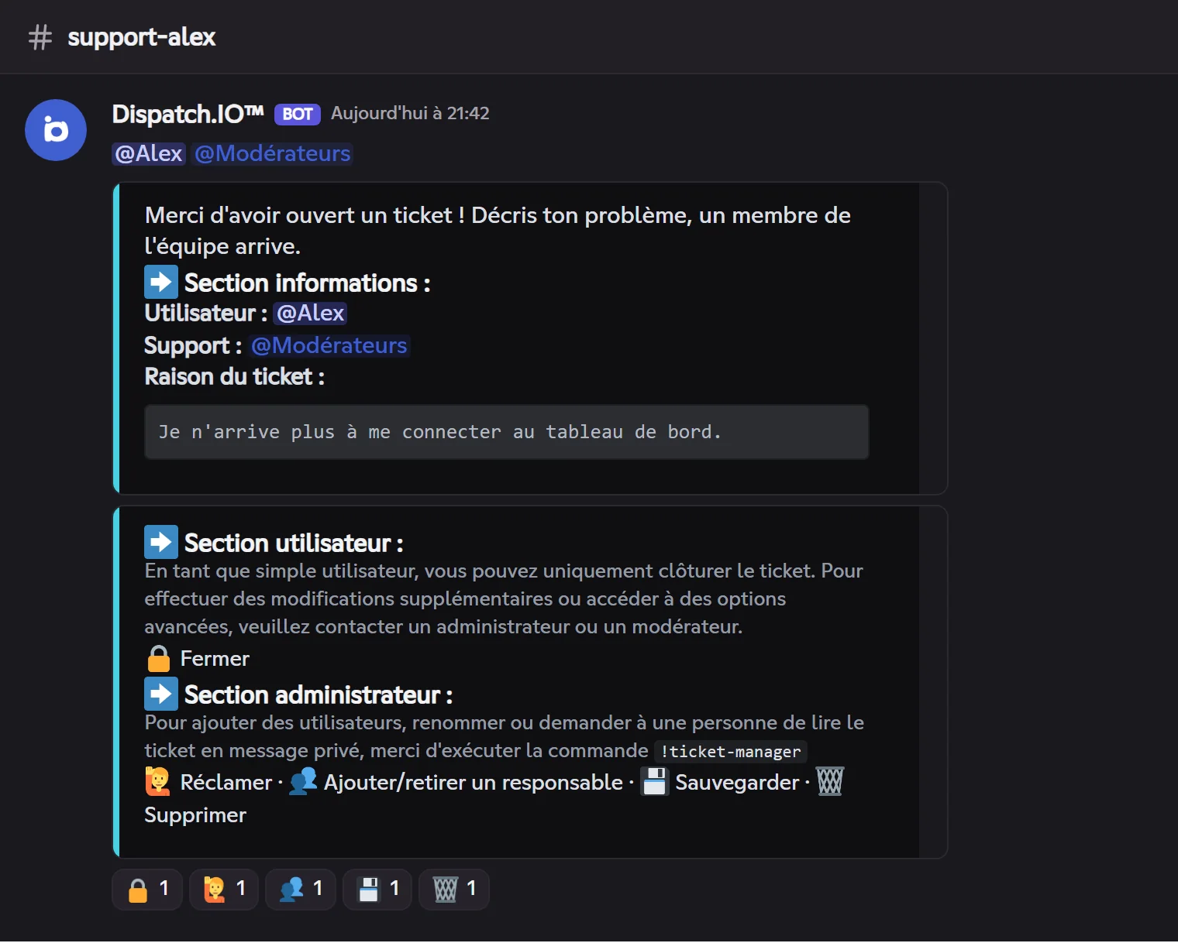
Task: Click the floppy disk save reaction
Action: coord(377,889)
